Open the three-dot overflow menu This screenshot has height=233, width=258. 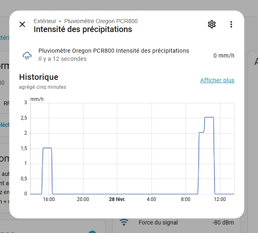(x=231, y=24)
